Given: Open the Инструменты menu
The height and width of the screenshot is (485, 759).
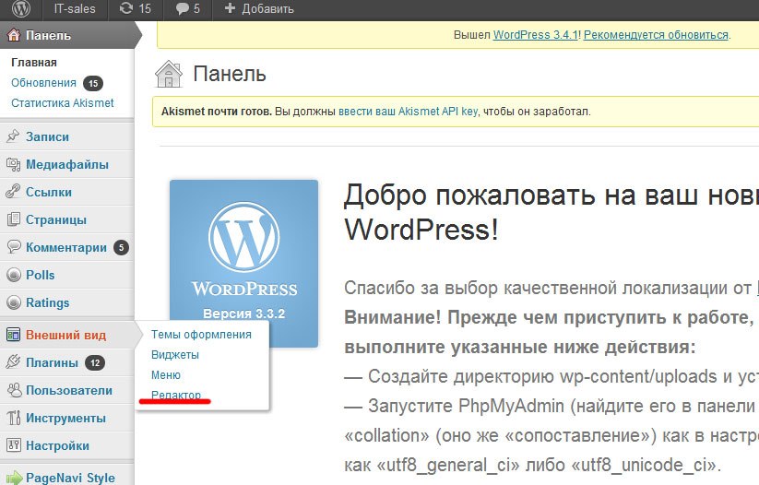Looking at the screenshot, I should (65, 418).
